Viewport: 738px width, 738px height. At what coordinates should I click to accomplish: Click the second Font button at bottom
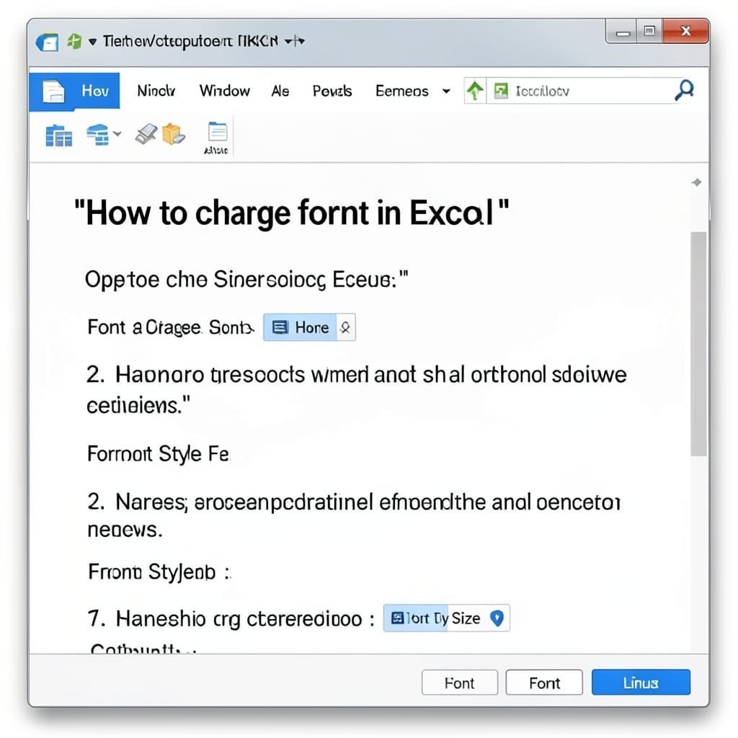click(544, 683)
